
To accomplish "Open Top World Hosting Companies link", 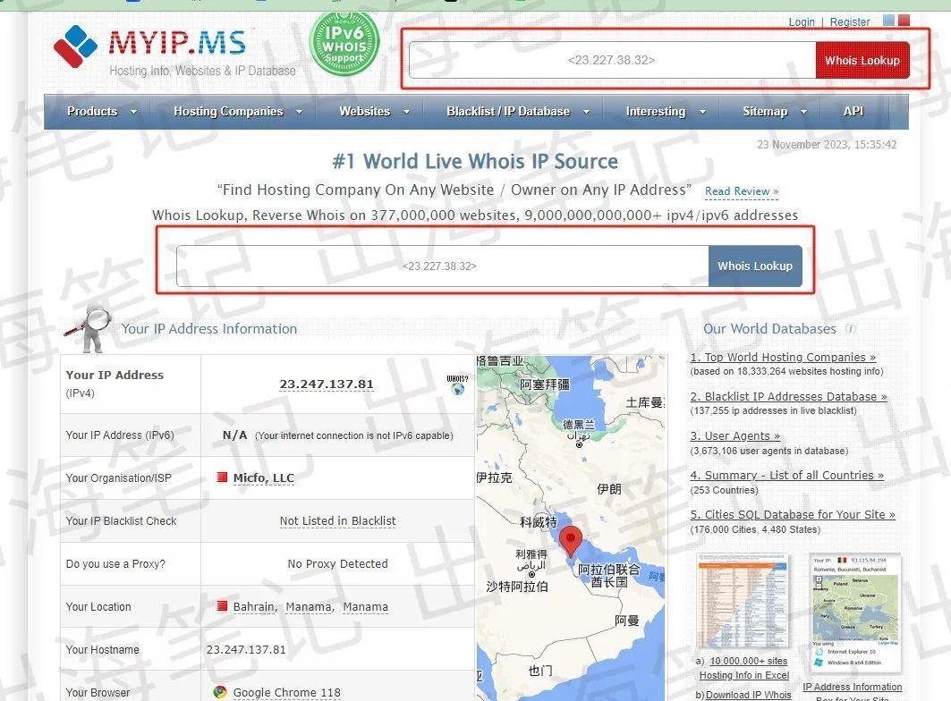I will [x=783, y=357].
